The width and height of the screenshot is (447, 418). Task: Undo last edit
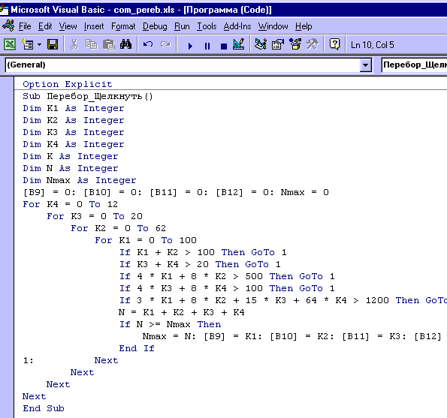point(148,44)
